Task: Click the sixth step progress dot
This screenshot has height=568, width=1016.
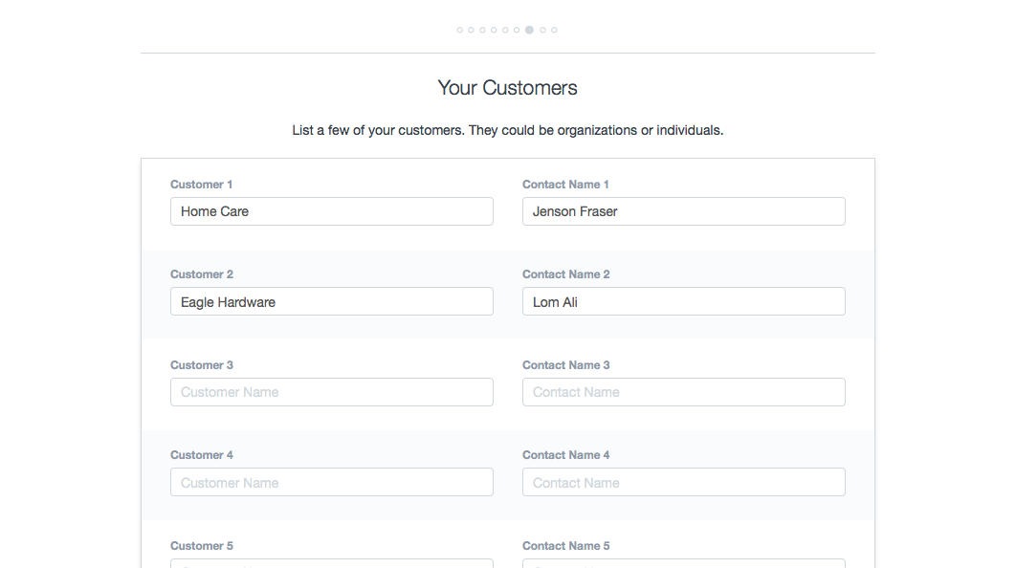Action: pos(517,30)
